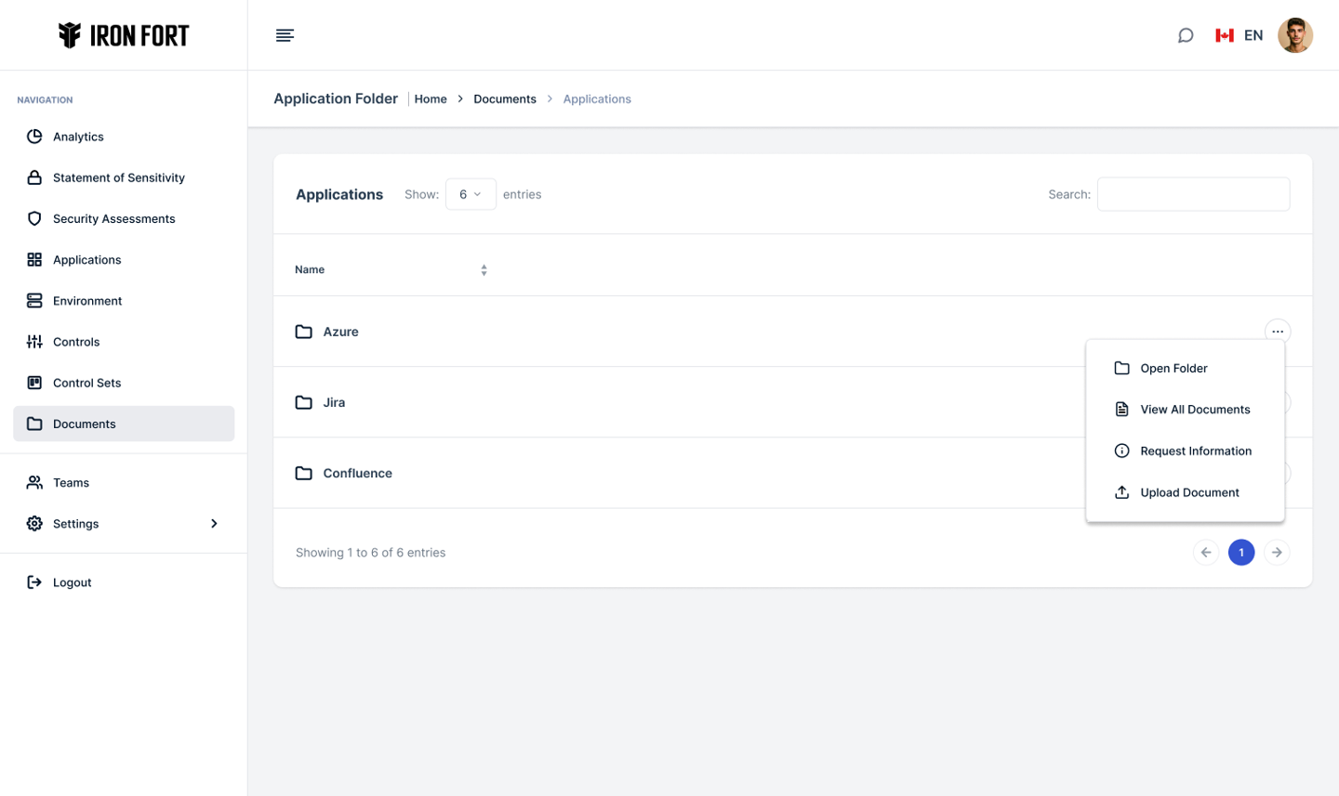Go to next page with arrow button
The width and height of the screenshot is (1339, 796).
click(1277, 553)
